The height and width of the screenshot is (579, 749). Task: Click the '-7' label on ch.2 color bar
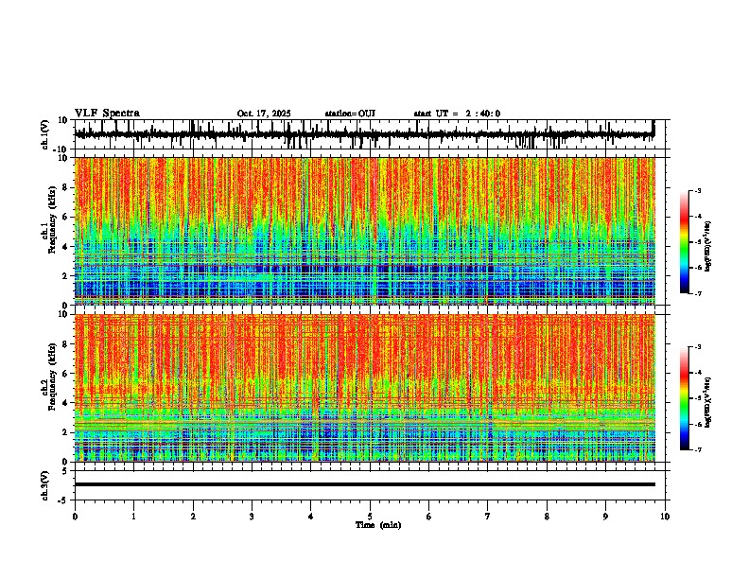pyautogui.click(x=698, y=449)
